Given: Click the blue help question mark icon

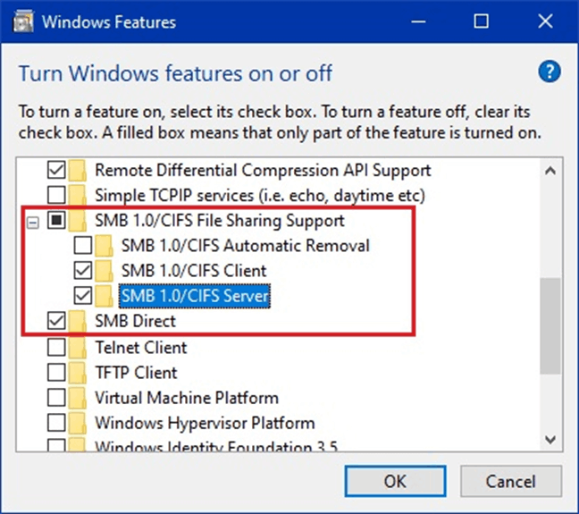Looking at the screenshot, I should tap(550, 72).
